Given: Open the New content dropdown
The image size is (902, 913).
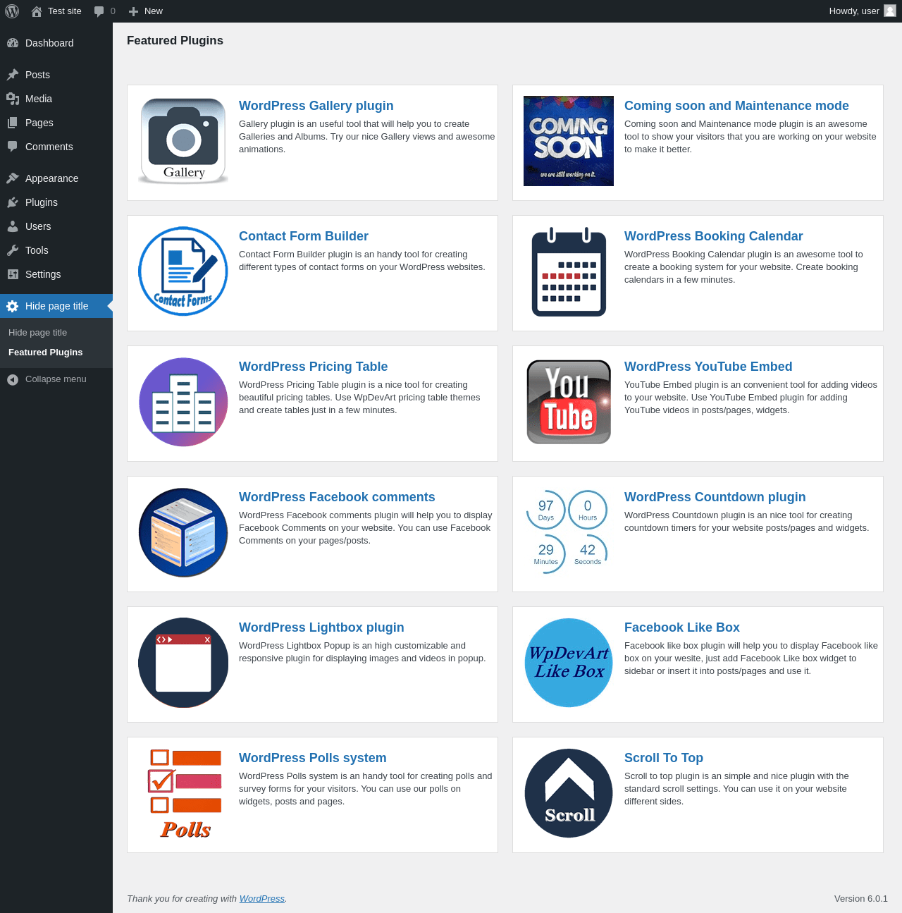Looking at the screenshot, I should click(146, 11).
